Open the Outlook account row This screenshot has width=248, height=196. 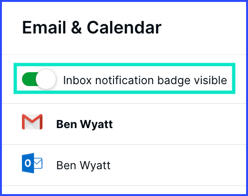pos(124,165)
